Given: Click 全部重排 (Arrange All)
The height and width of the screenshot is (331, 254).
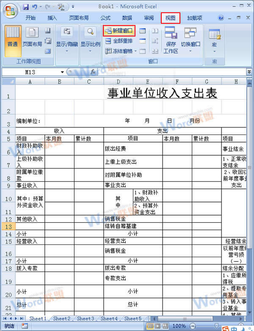Looking at the screenshot, I should click(x=119, y=41).
